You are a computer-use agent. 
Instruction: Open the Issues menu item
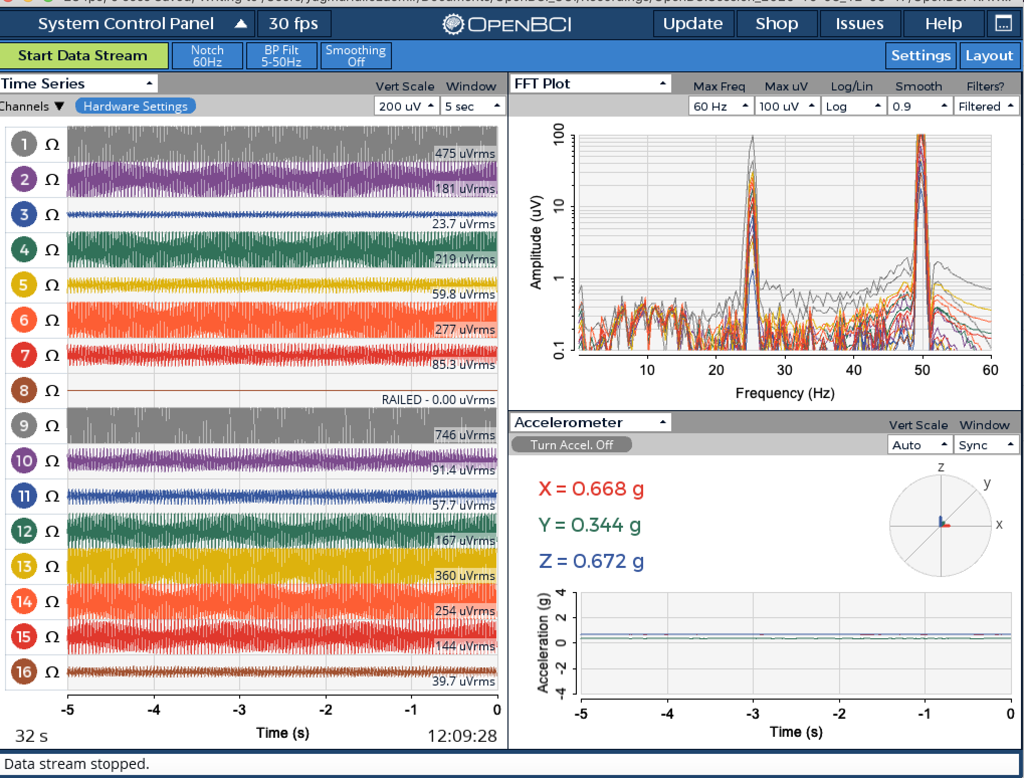[860, 24]
